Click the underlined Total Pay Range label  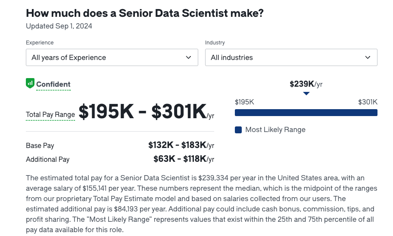pos(50,115)
